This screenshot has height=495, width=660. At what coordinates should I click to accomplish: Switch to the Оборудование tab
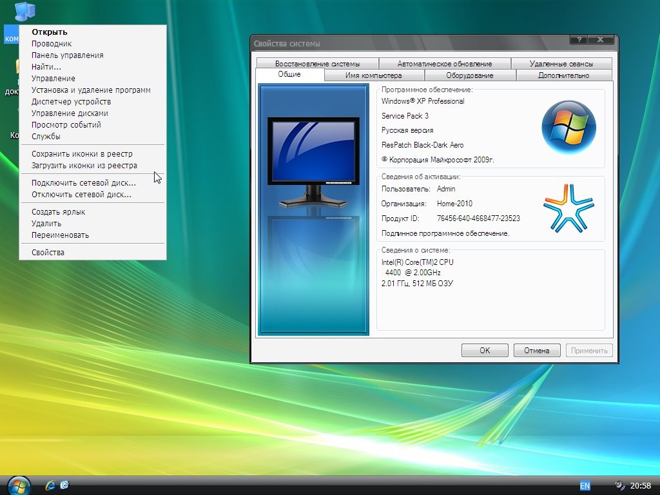point(470,75)
